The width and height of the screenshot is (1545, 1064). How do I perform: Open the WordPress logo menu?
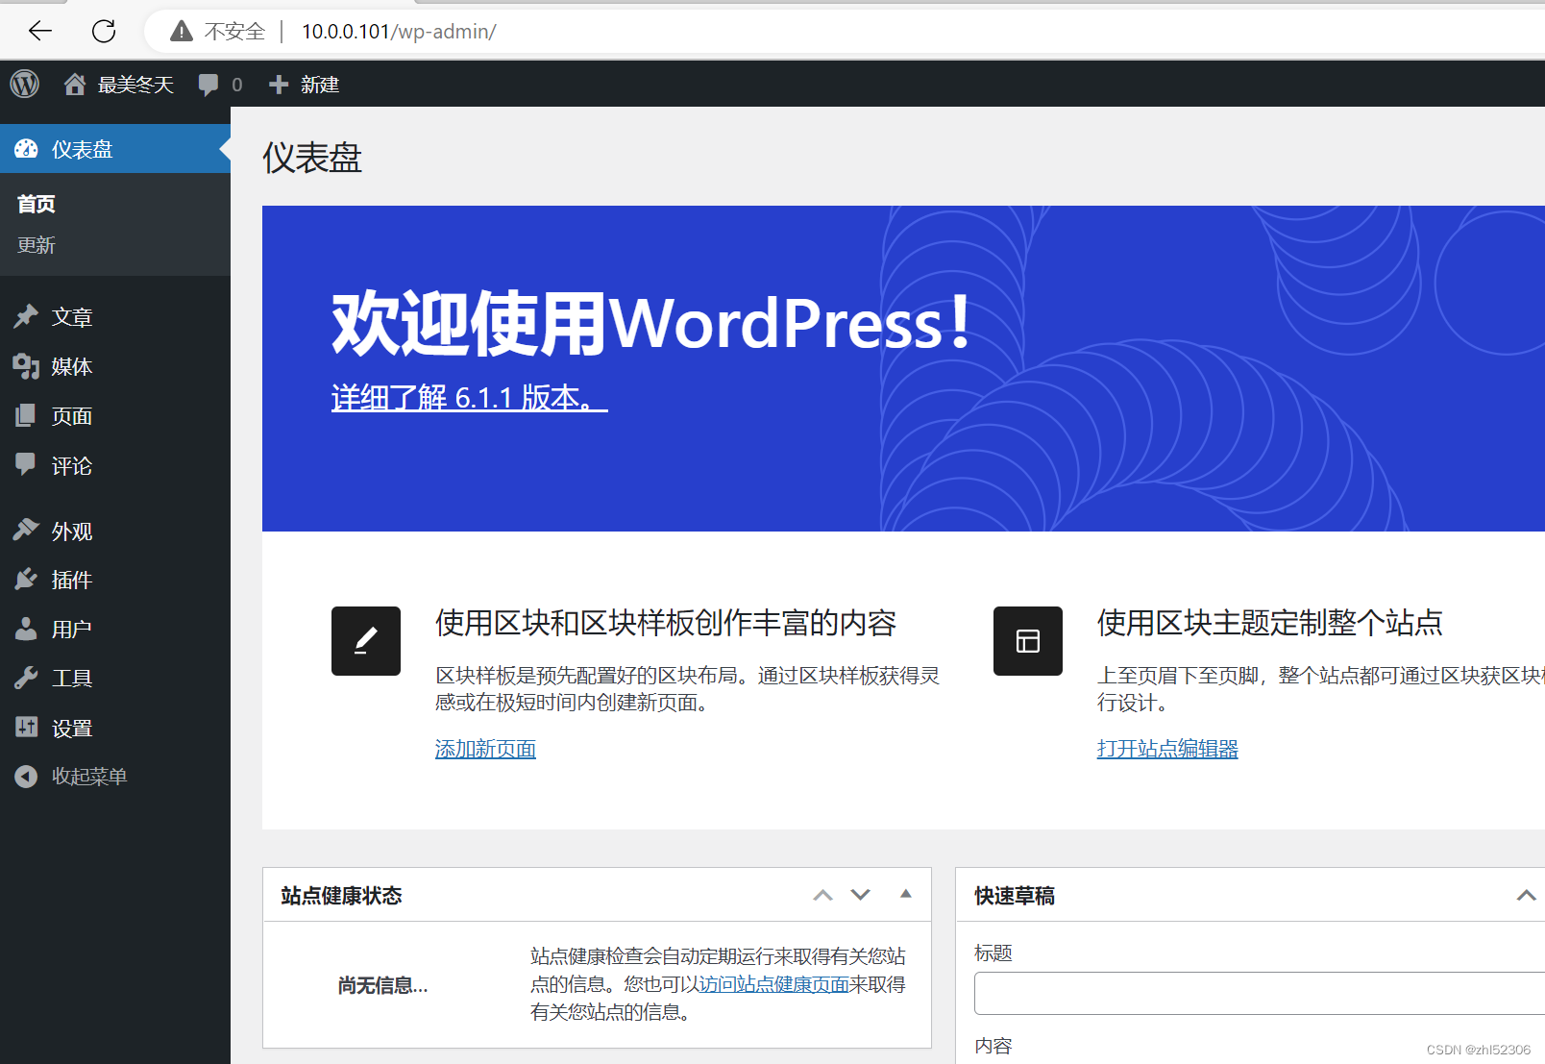[x=25, y=84]
